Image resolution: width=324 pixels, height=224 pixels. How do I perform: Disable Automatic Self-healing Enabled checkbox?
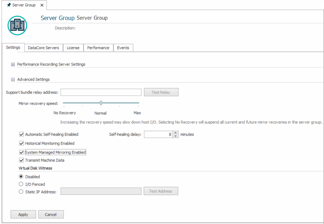21,134
